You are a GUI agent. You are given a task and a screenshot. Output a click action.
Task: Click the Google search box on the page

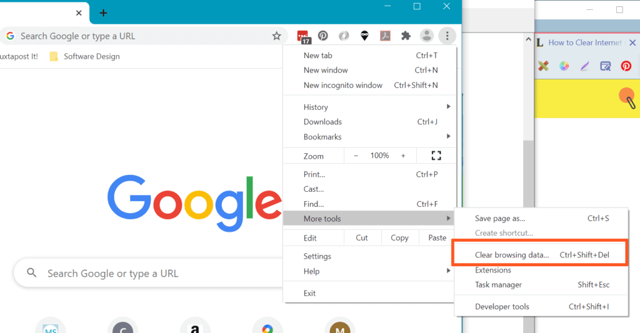click(144, 273)
